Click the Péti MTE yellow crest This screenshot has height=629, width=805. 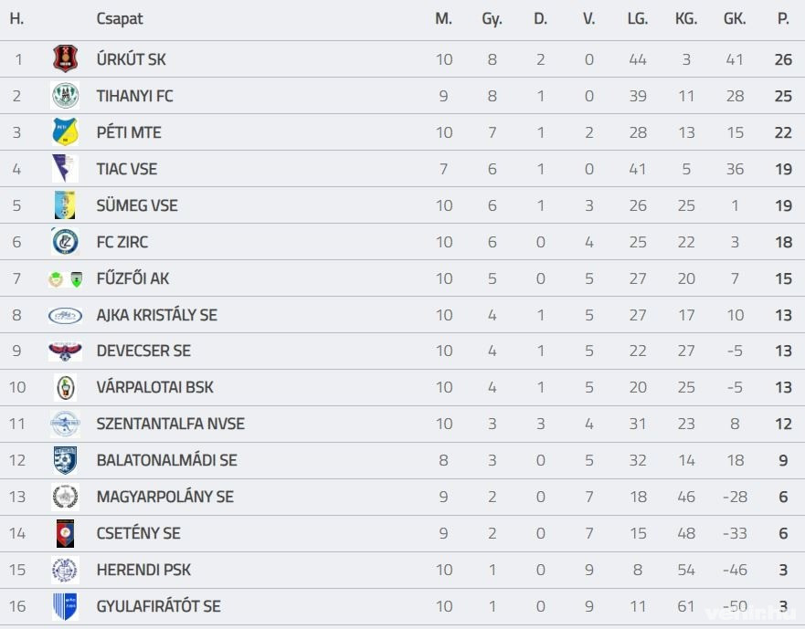[x=65, y=132]
